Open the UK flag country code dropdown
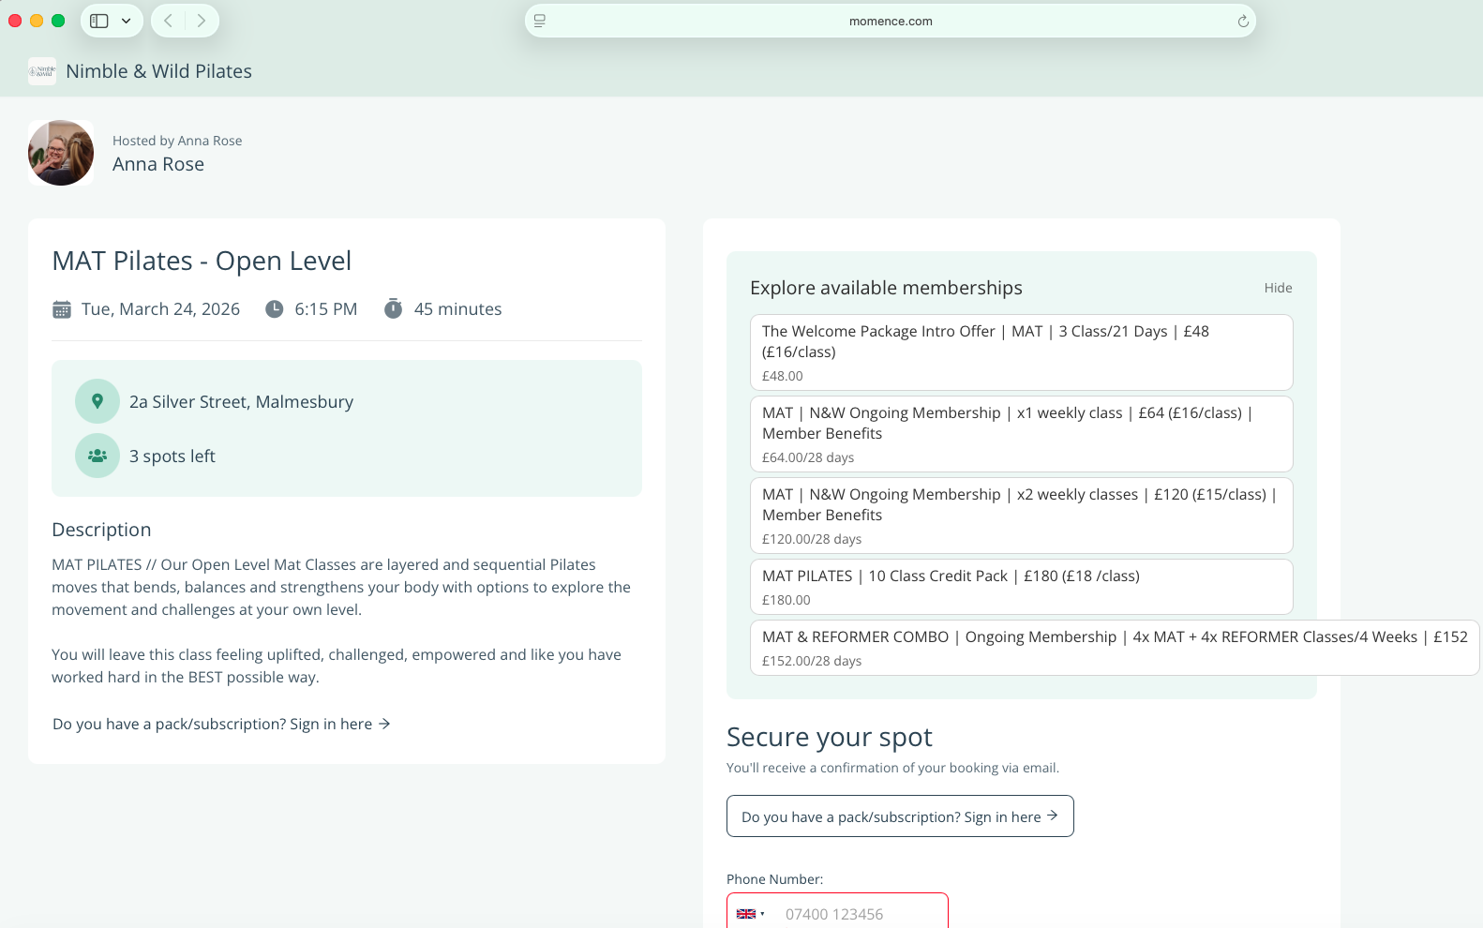The width and height of the screenshot is (1483, 928). click(751, 914)
